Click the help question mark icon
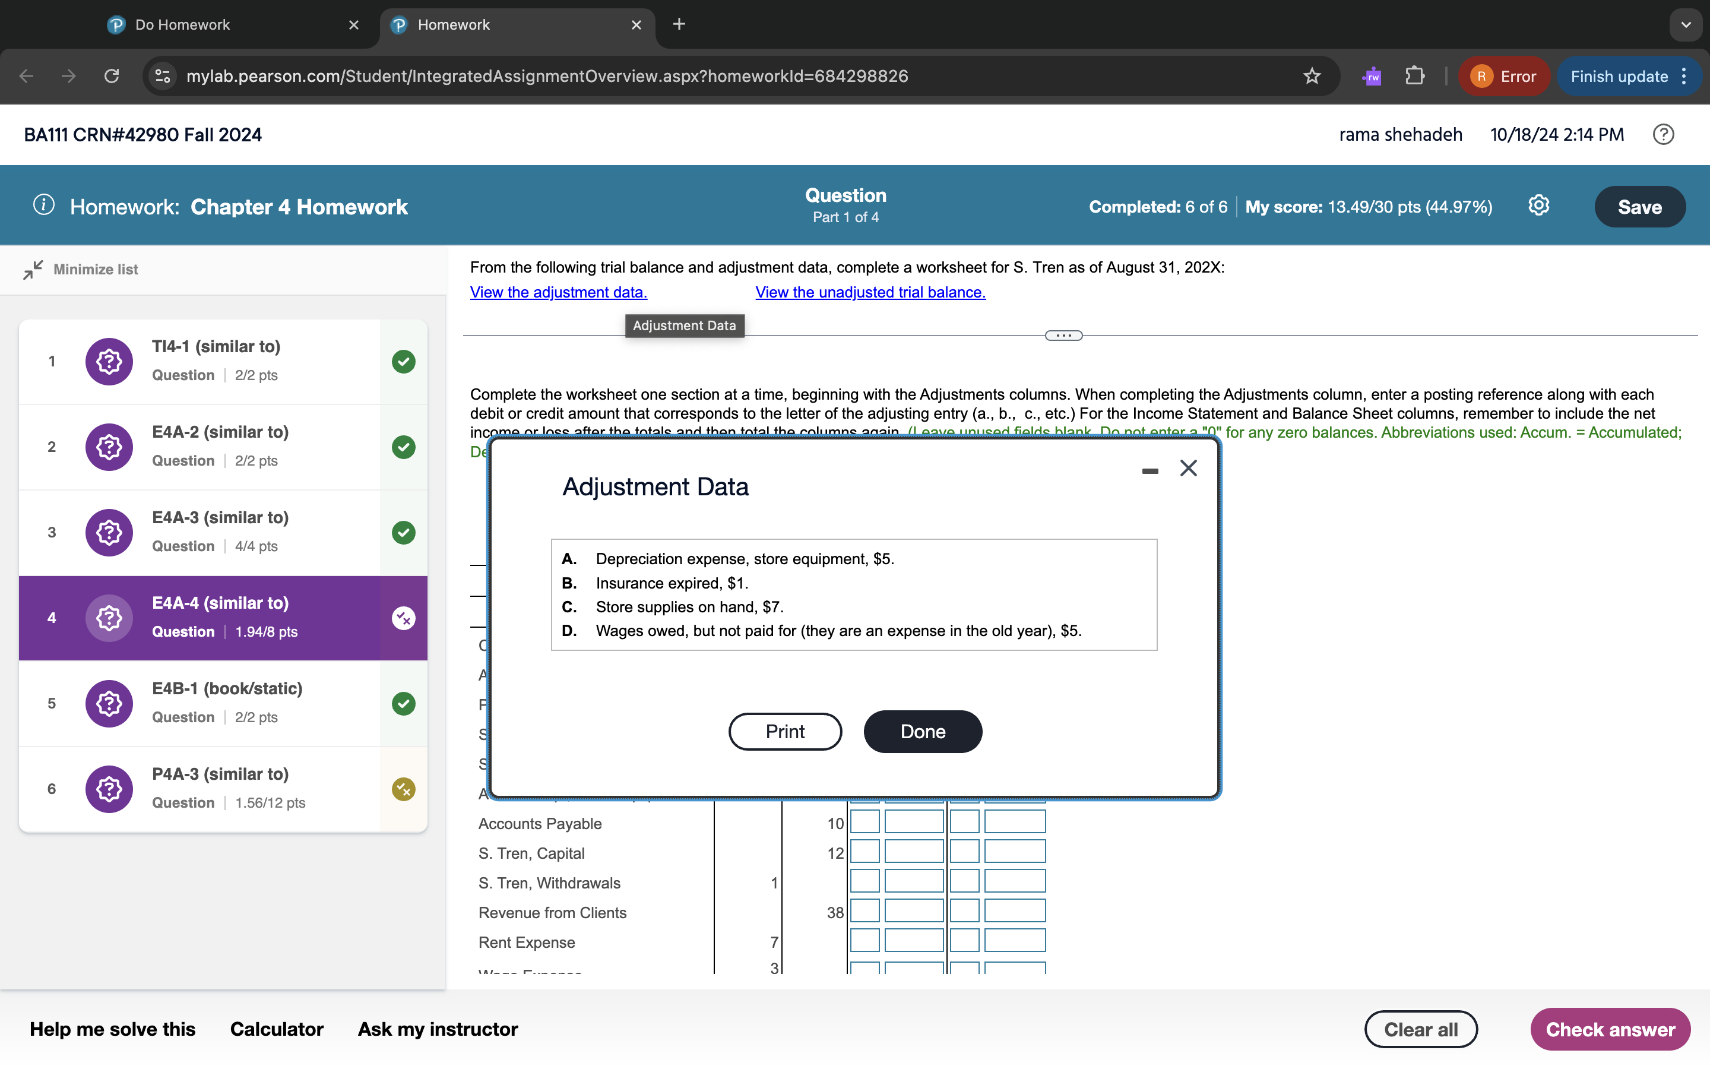This screenshot has width=1710, height=1069. click(x=1662, y=134)
